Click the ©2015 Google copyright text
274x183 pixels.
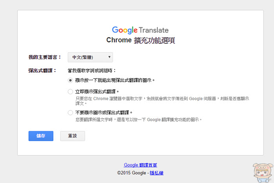click(132, 173)
